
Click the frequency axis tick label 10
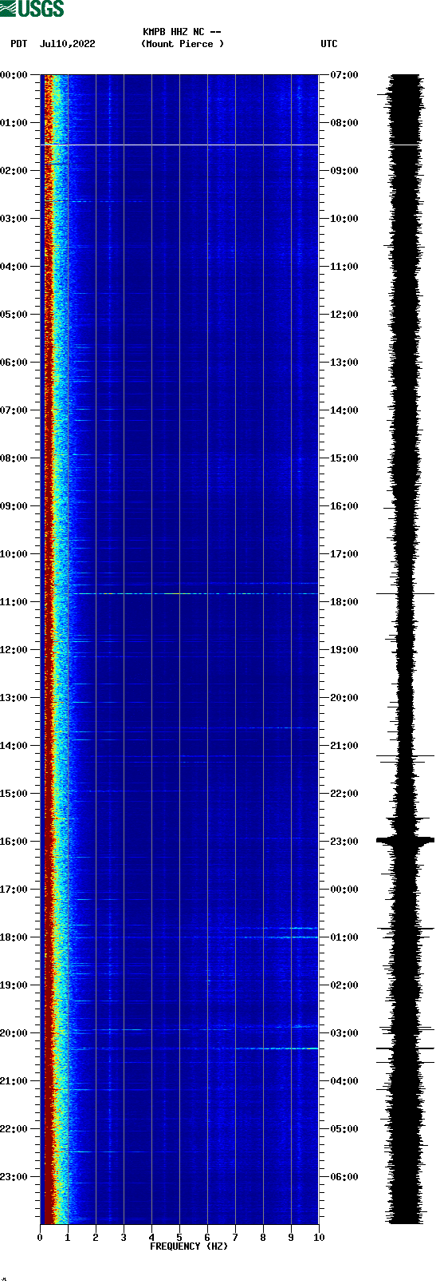(319, 1238)
